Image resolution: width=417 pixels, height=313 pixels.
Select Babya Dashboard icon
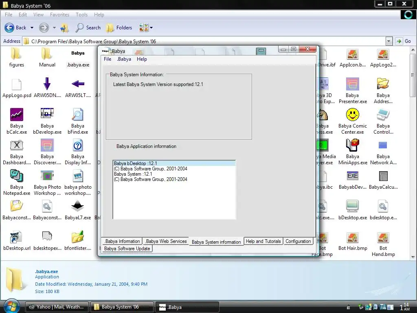(16, 152)
